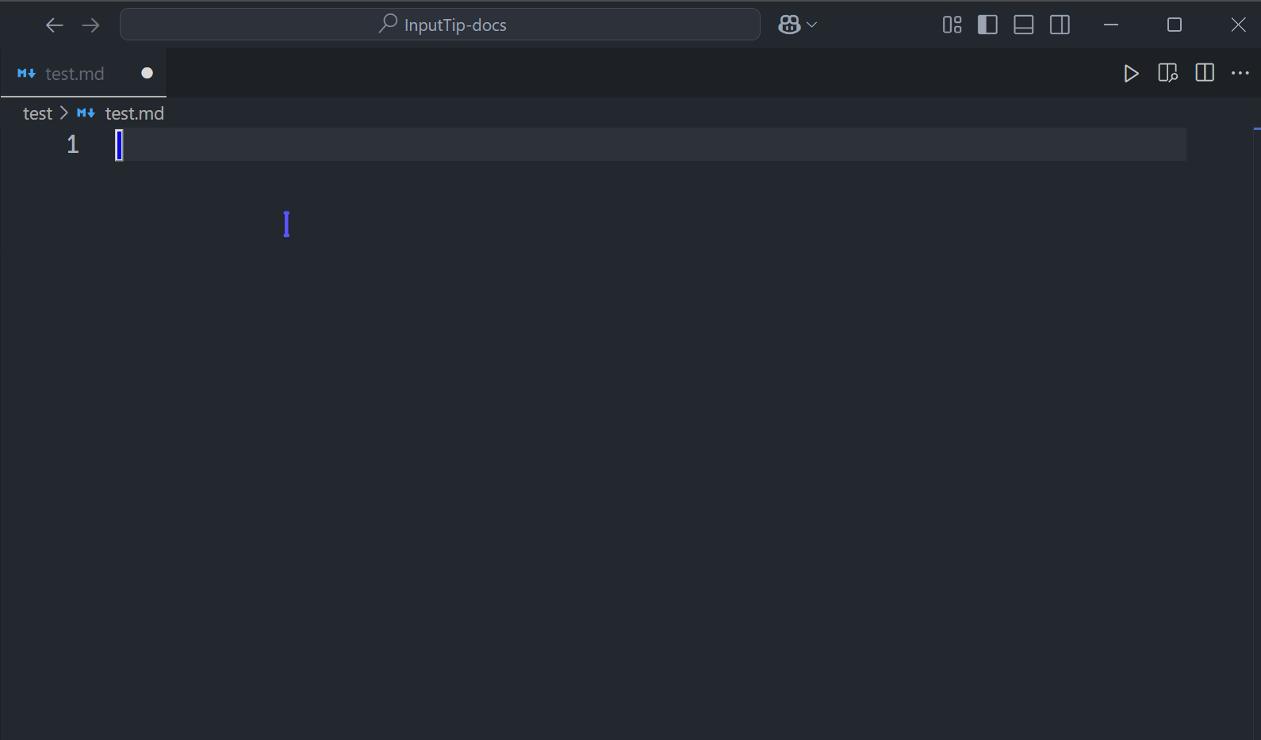Screen dimensions: 1261x740
Task: Select the 'test' breadcrumb folder
Action: (x=37, y=113)
